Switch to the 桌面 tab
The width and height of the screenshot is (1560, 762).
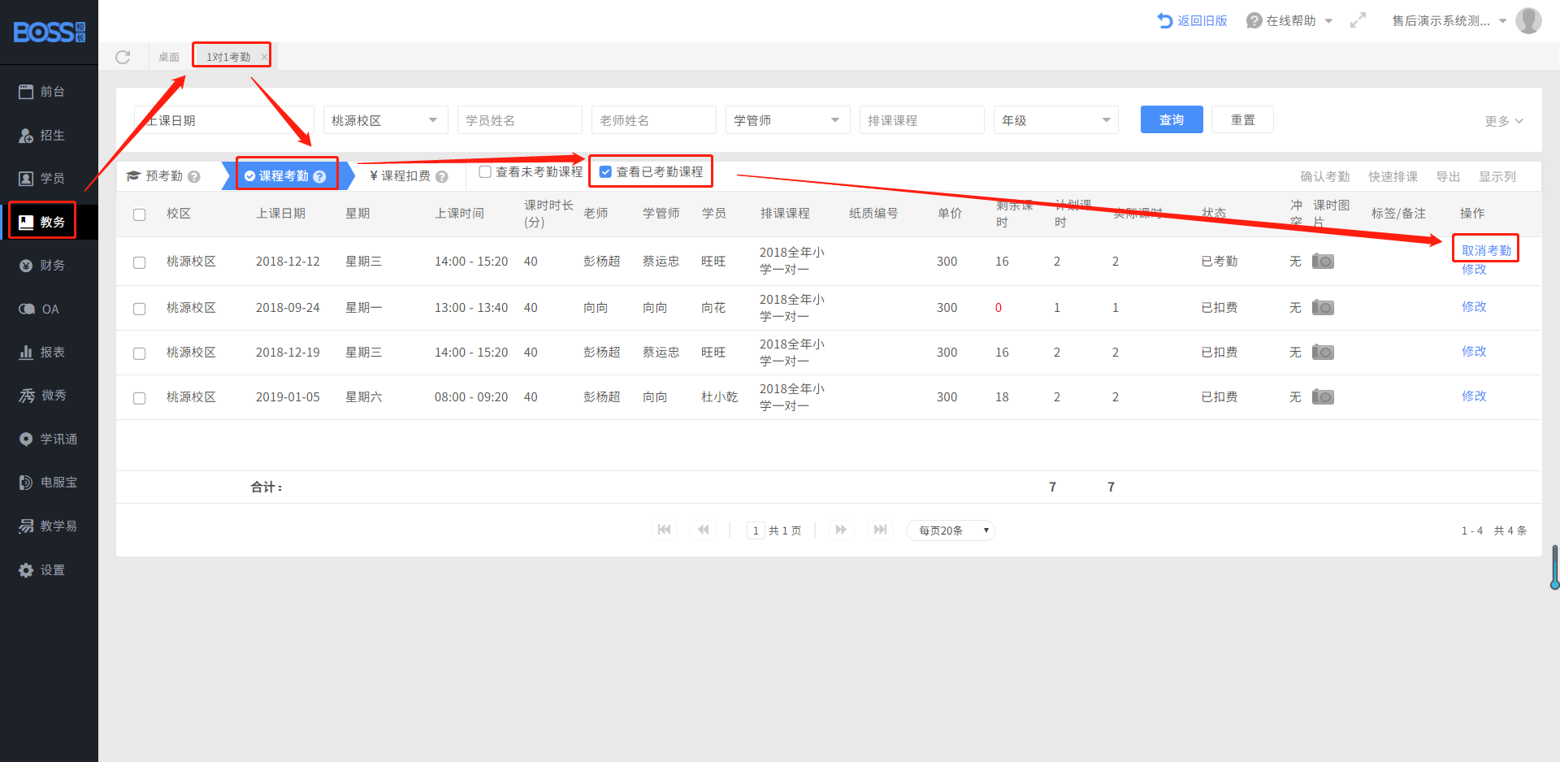coord(169,57)
